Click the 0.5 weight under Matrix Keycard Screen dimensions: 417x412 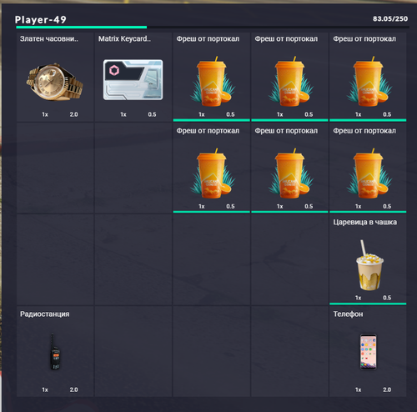(152, 114)
